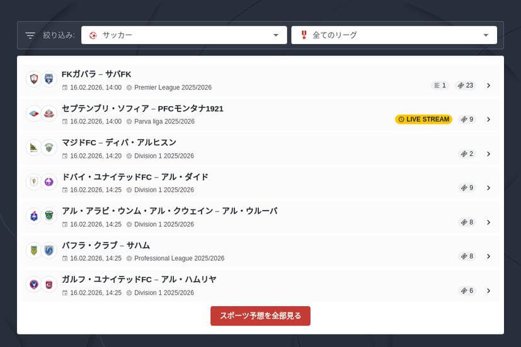Open the マジドFC – ディバ・アルヒスン match
This screenshot has width=521, height=347.
[119, 143]
